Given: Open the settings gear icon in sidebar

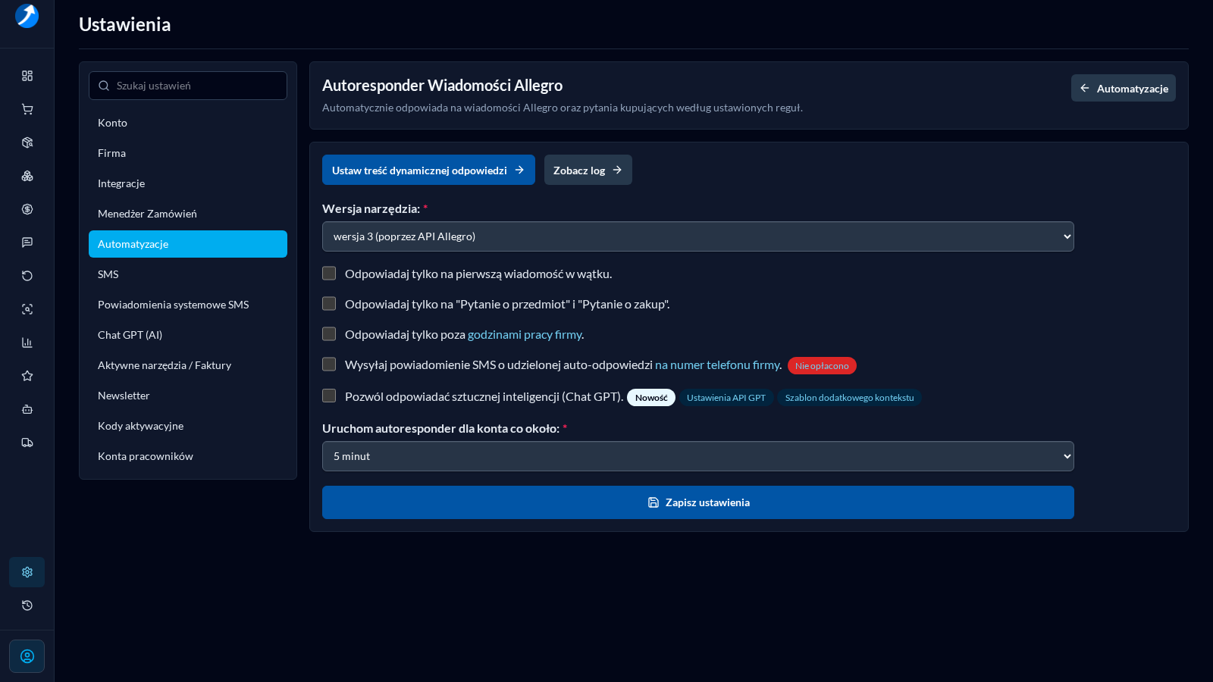Looking at the screenshot, I should [27, 572].
